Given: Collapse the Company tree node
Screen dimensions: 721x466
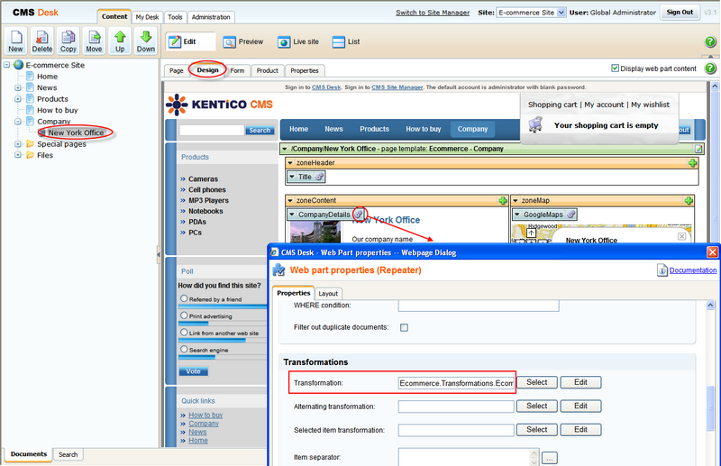Looking at the screenshot, I should [18, 122].
